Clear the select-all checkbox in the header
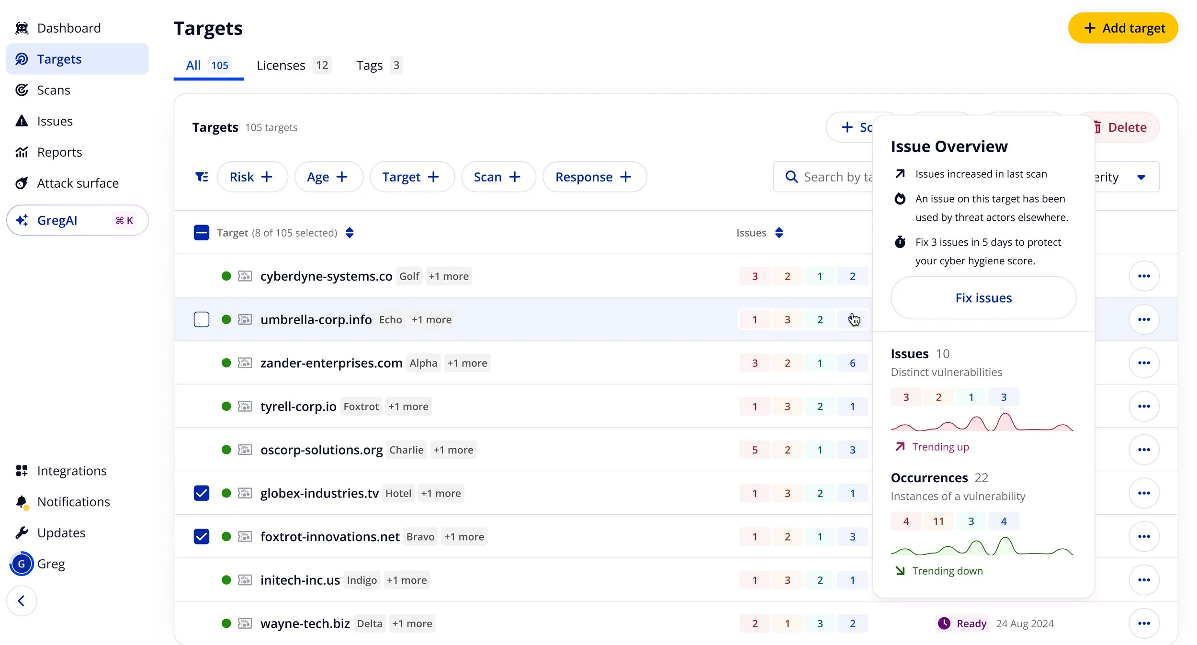This screenshot has width=1197, height=645. pyautogui.click(x=202, y=233)
